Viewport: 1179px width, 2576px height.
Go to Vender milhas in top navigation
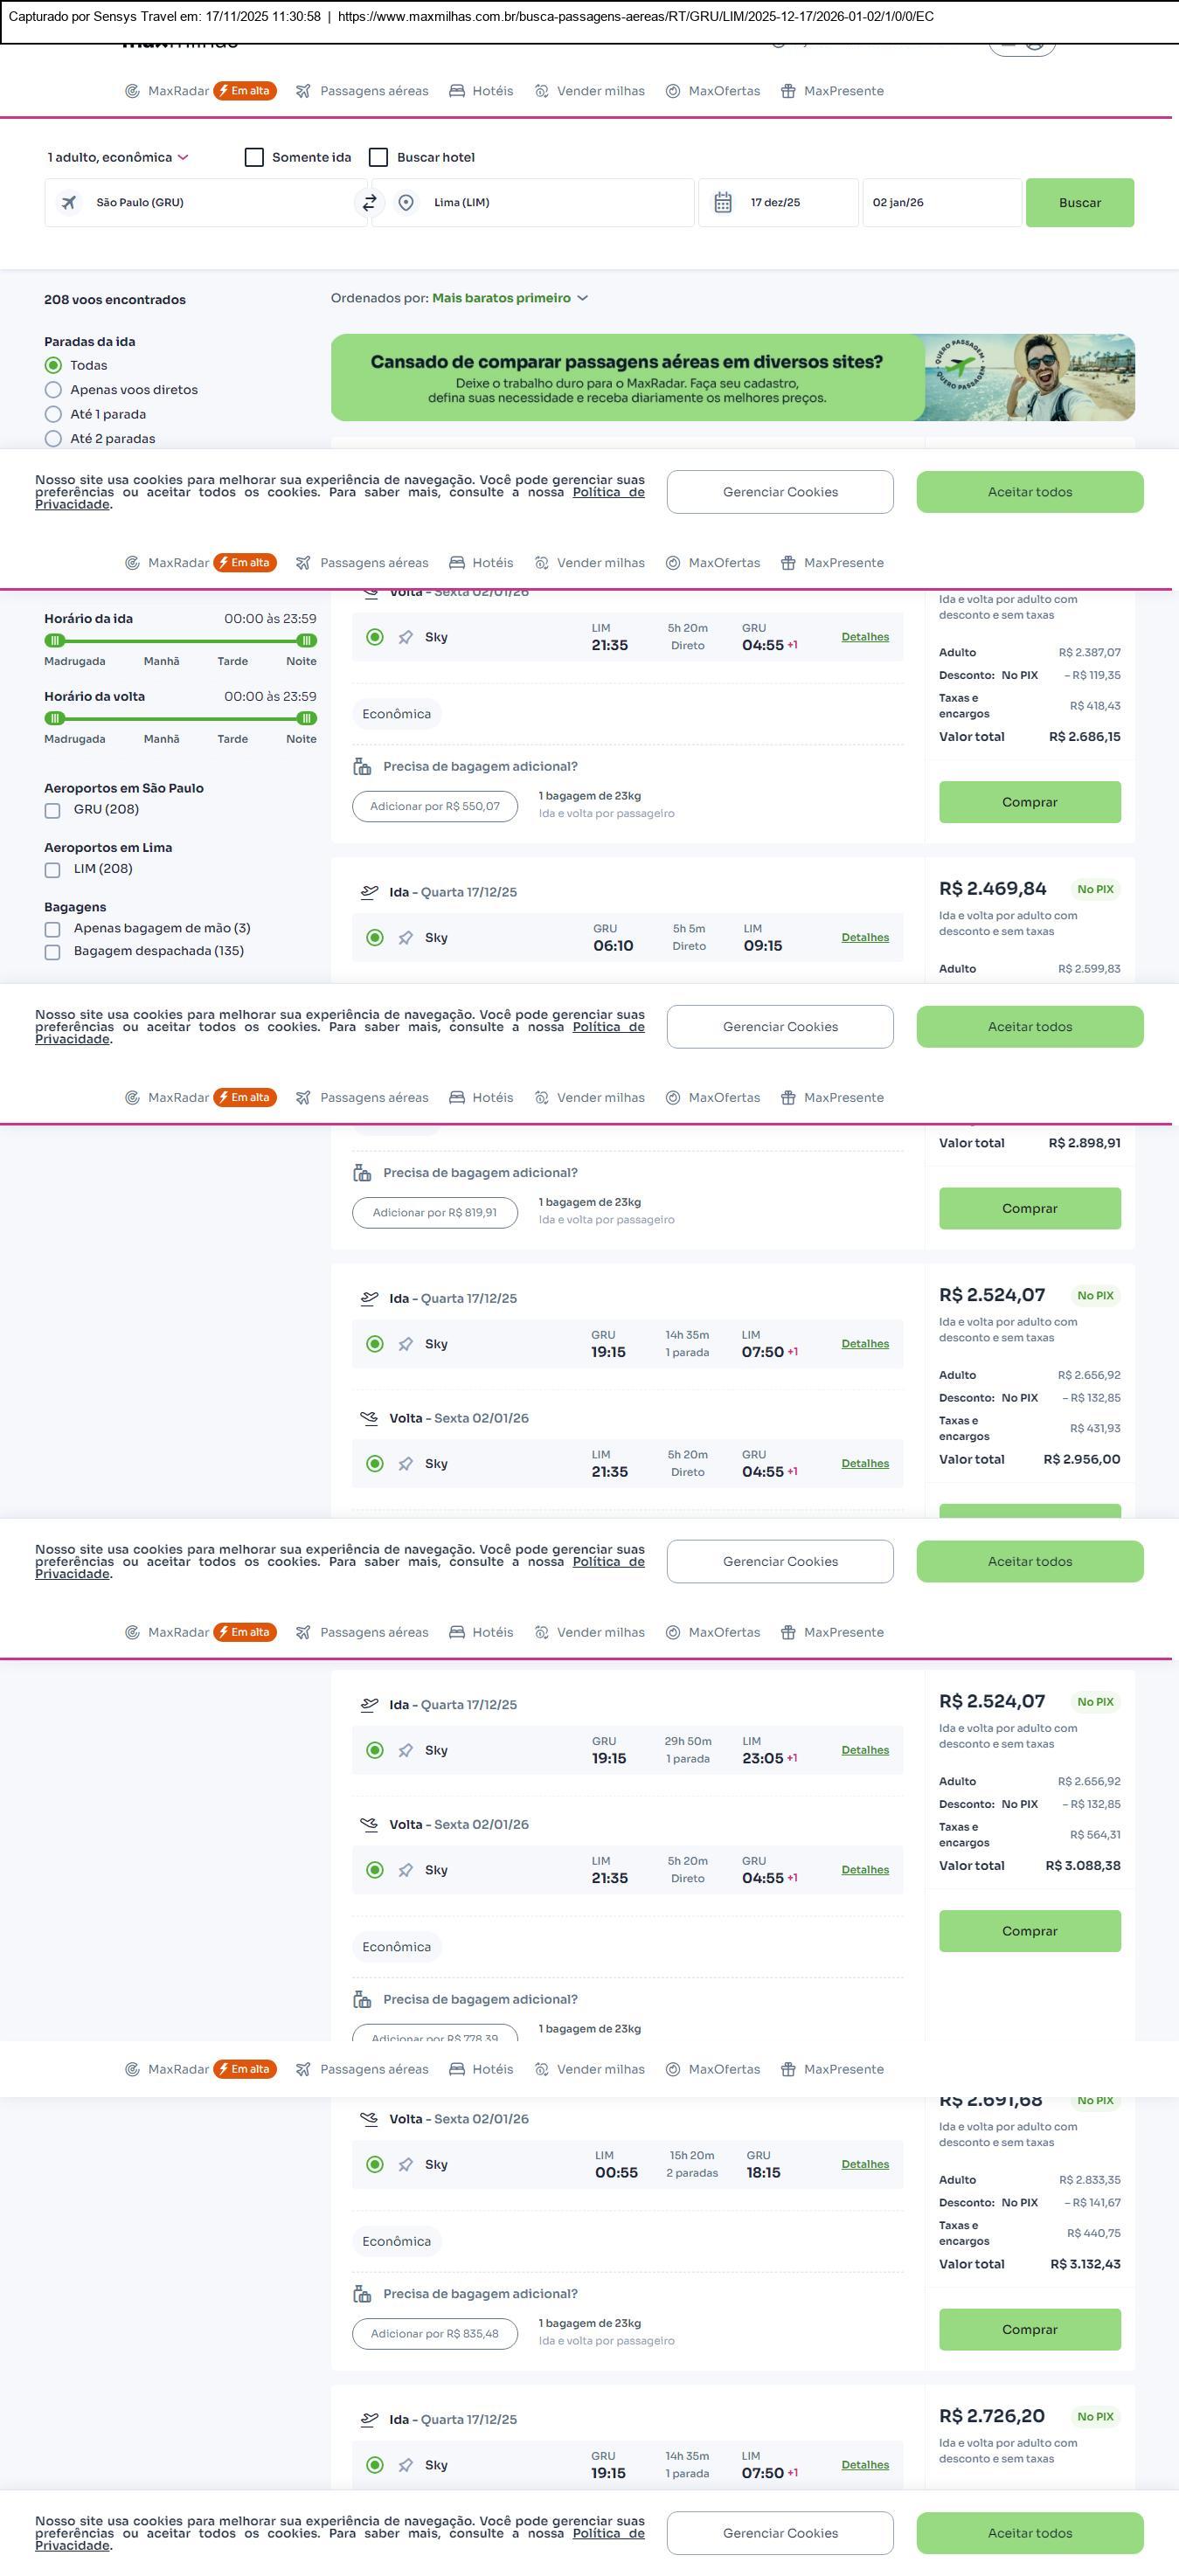tap(590, 91)
